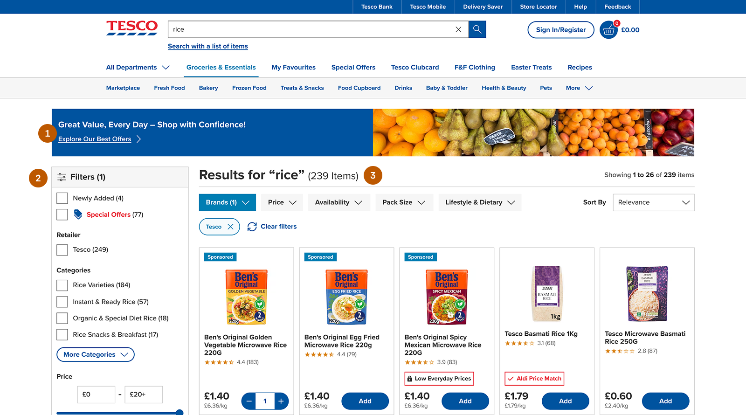Click the Tesco logo
Screen dimensions: 746x415
point(131,28)
